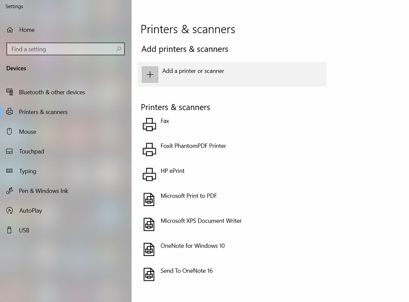The height and width of the screenshot is (302, 409).
Task: Focus the Find a setting search box
Action: [x=66, y=49]
